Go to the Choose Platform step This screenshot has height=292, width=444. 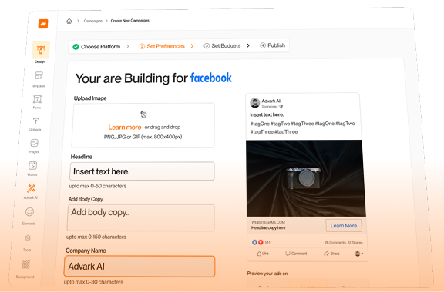pos(96,47)
